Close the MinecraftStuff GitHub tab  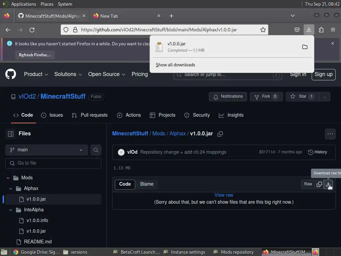click(84, 16)
